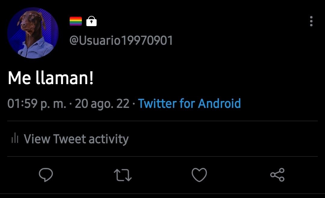325x198 pixels.
Task: Open the three-dot overflow menu
Action: (311, 21)
